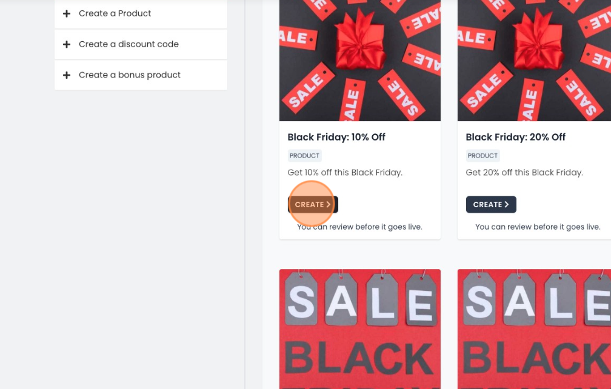This screenshot has height=389, width=611.
Task: Click the review note under the 20% Off CREATE button
Action: 538,227
